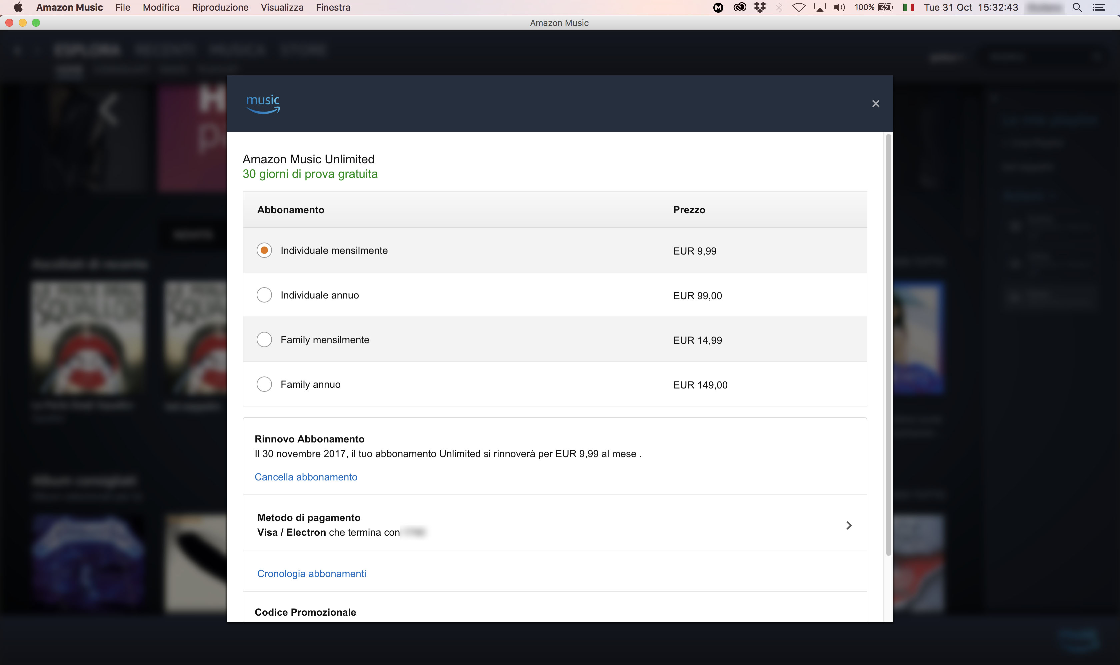Click the 'Individuale mensilmente' plan label
Screen dimensions: 1120x665
(334, 251)
